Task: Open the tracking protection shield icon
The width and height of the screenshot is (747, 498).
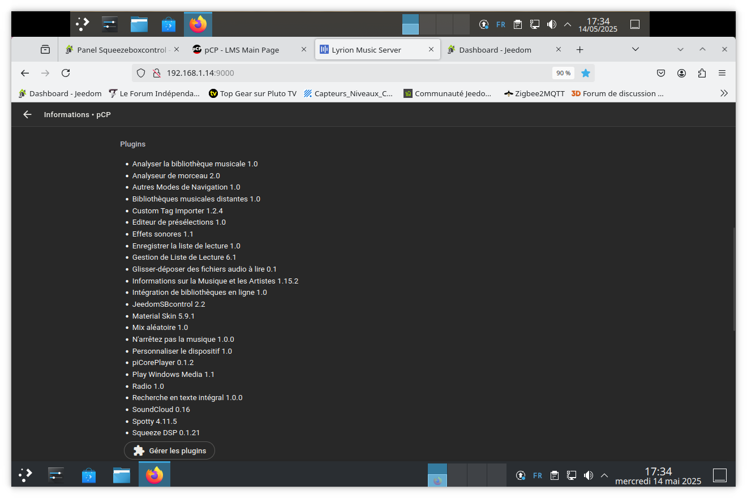Action: (141, 73)
